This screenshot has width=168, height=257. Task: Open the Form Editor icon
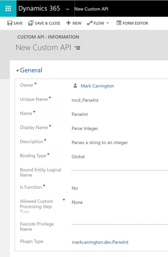[x=119, y=23]
